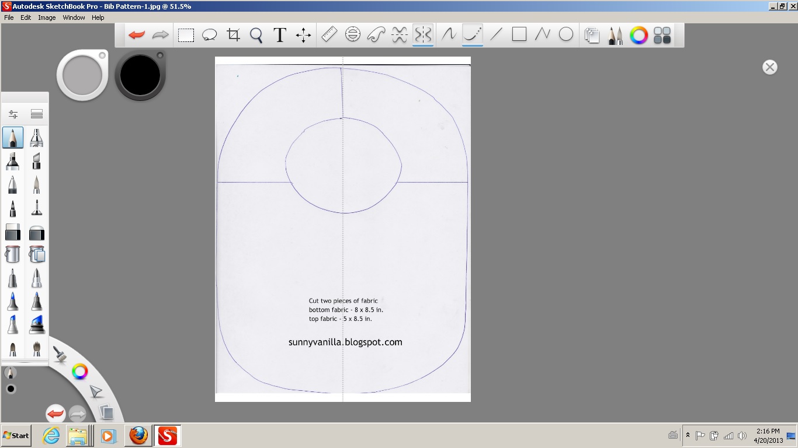The width and height of the screenshot is (798, 448).
Task: Select the Move/Transform layer tool
Action: click(x=303, y=36)
